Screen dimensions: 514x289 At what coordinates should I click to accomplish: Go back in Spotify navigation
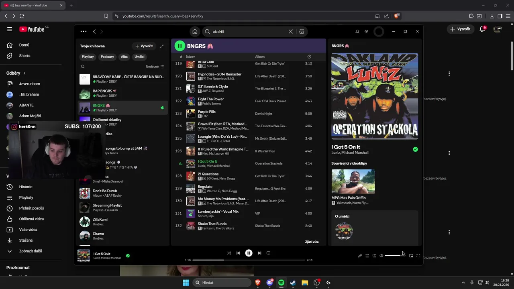94,31
